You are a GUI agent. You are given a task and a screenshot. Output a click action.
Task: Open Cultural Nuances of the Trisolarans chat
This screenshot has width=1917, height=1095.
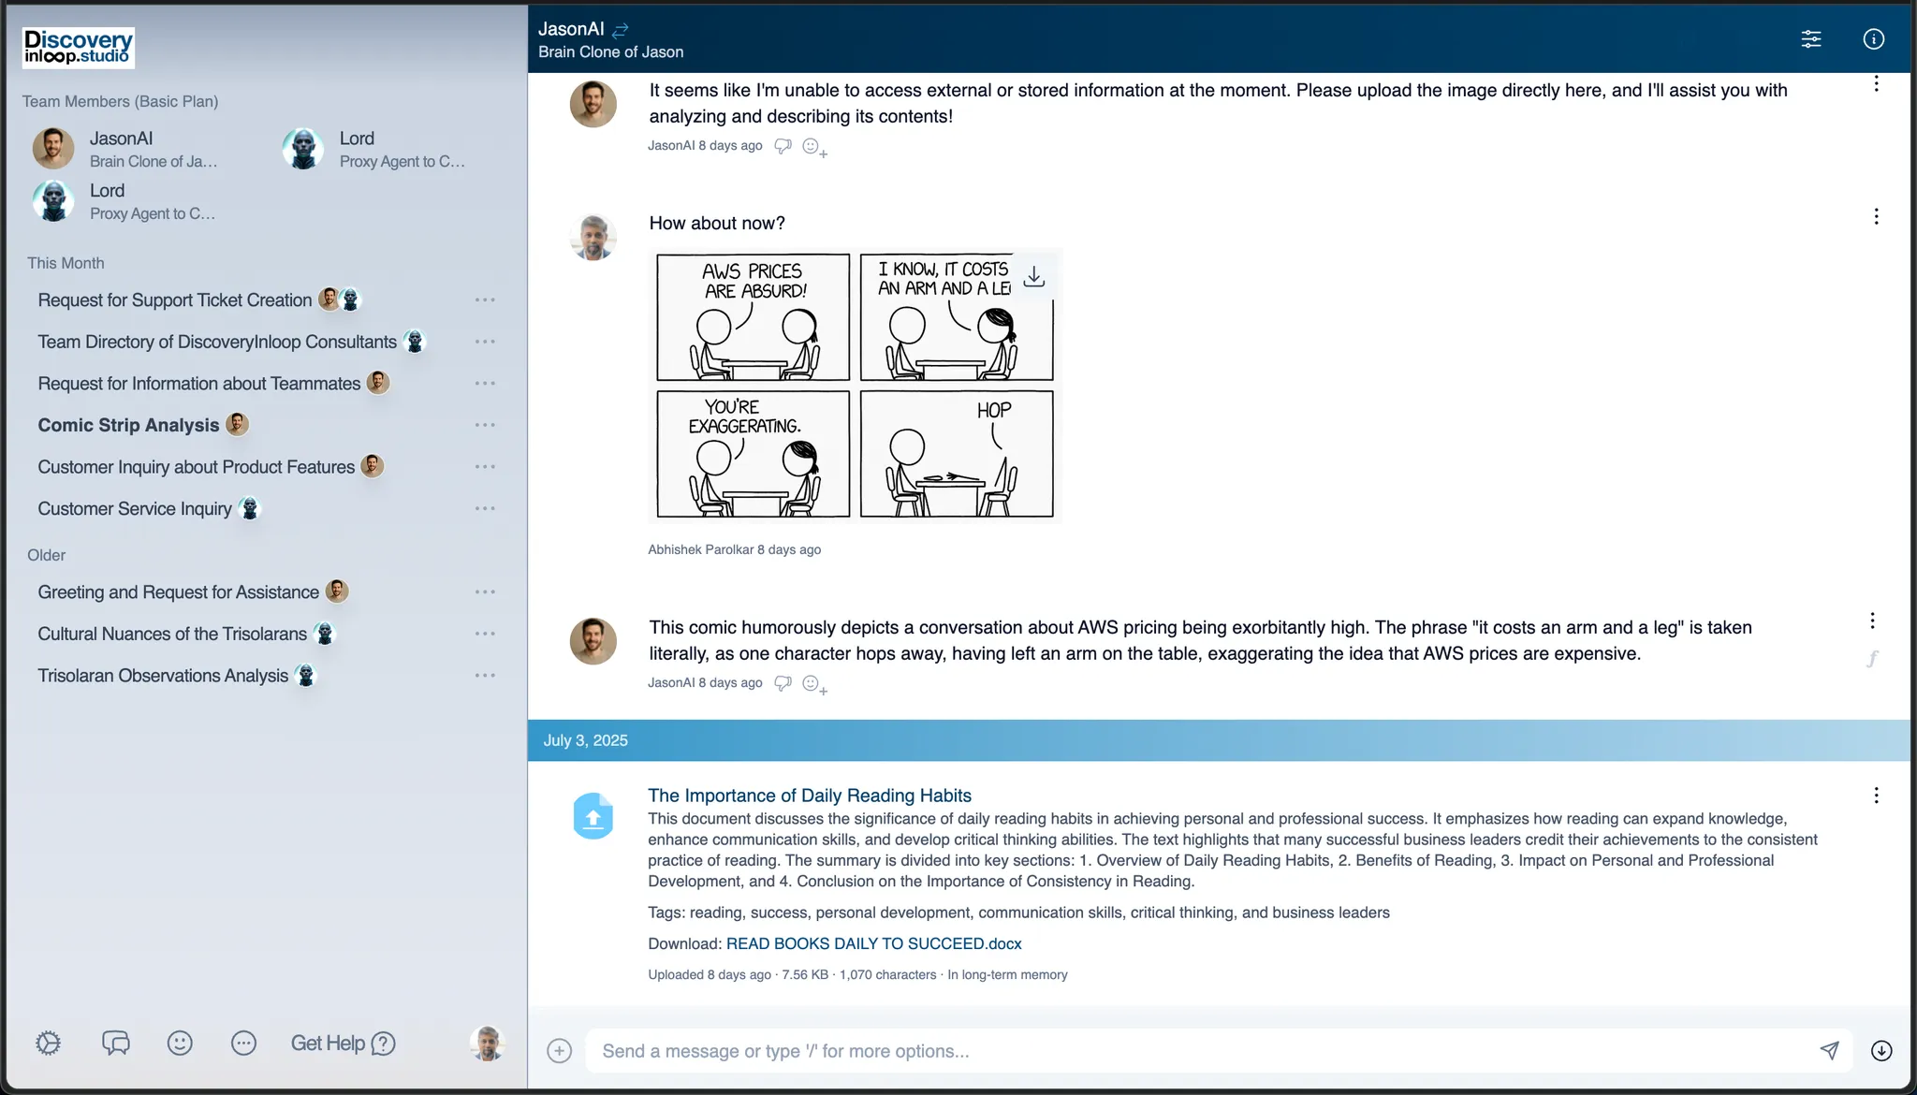point(172,634)
